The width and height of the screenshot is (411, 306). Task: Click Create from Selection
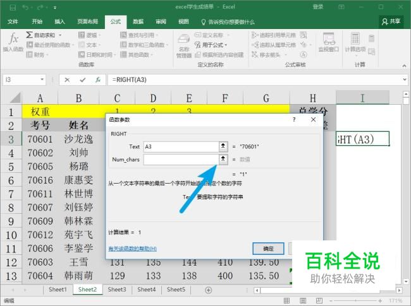coord(219,55)
